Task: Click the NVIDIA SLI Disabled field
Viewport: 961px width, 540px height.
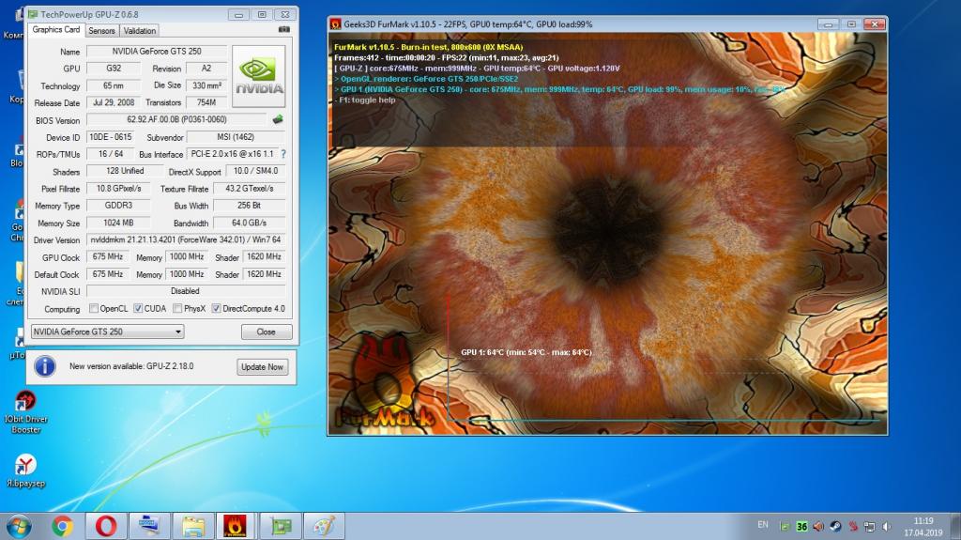Action: [186, 291]
